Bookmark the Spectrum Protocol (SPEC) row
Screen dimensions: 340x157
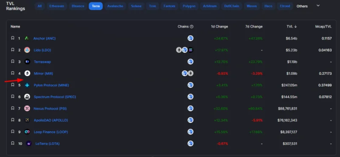tap(13, 96)
